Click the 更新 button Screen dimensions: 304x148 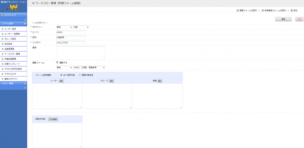(283, 19)
